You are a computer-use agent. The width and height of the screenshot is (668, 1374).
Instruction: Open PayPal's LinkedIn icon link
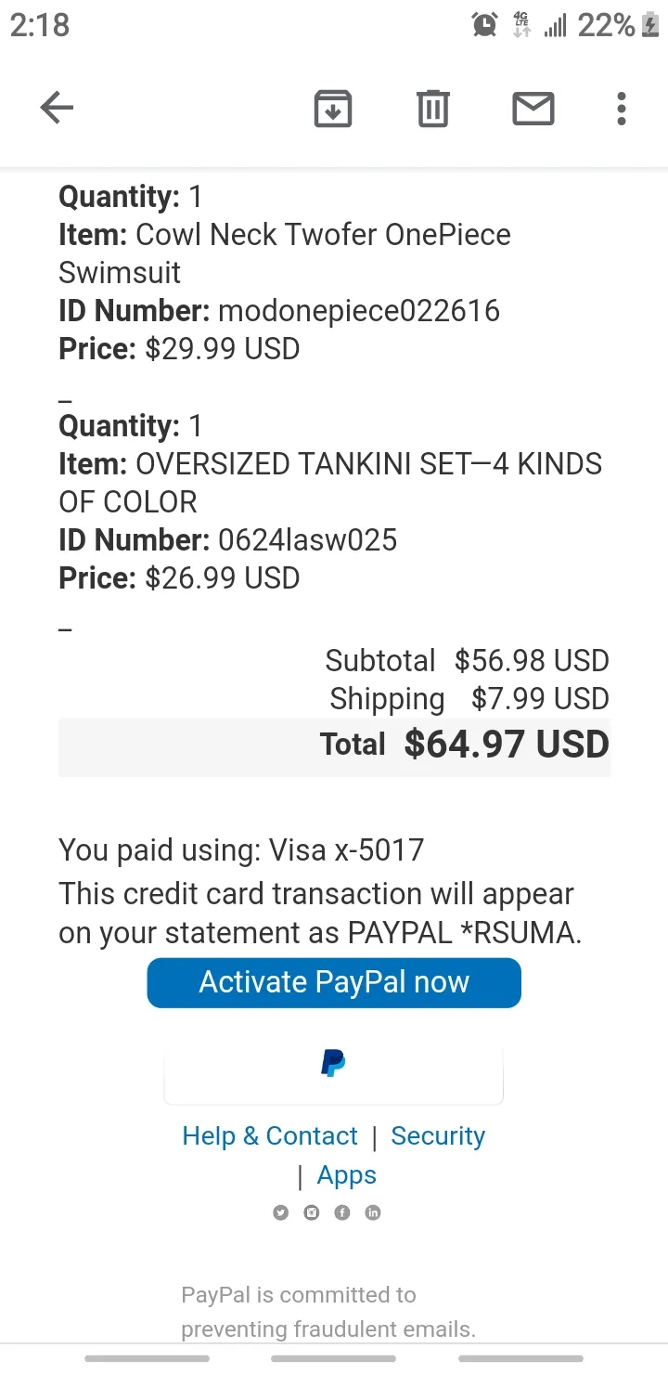click(373, 1212)
